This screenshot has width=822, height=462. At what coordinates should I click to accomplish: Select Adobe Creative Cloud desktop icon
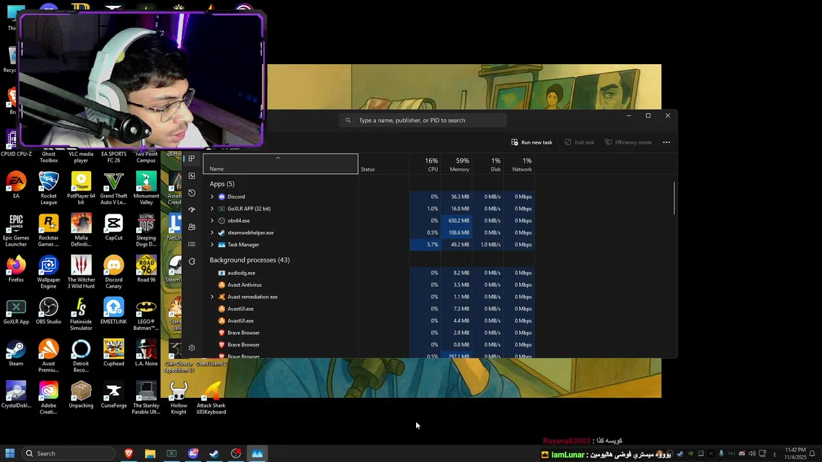49,398
